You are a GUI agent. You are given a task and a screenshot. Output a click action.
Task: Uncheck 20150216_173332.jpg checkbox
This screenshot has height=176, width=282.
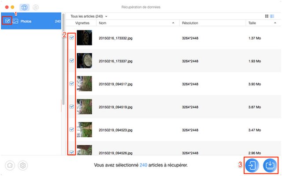click(71, 38)
